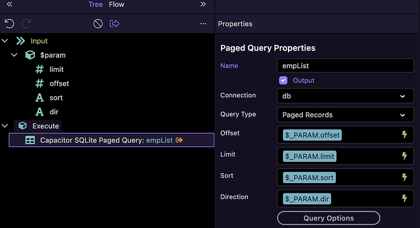Click the $_PARAM.offset binding tag
The image size is (420, 228).
[x=312, y=135]
